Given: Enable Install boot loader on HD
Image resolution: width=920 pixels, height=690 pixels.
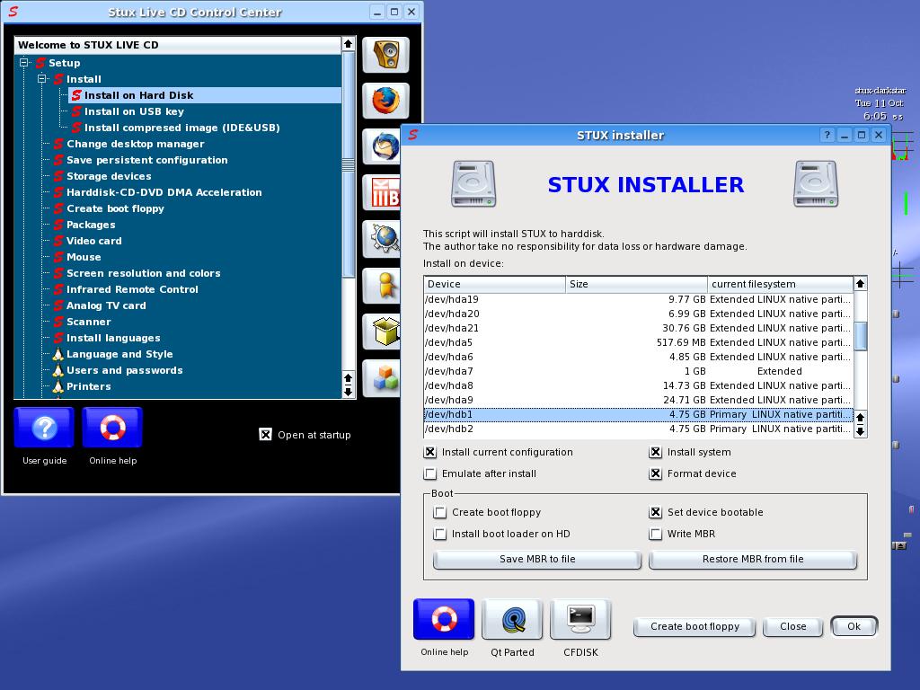Looking at the screenshot, I should point(439,534).
